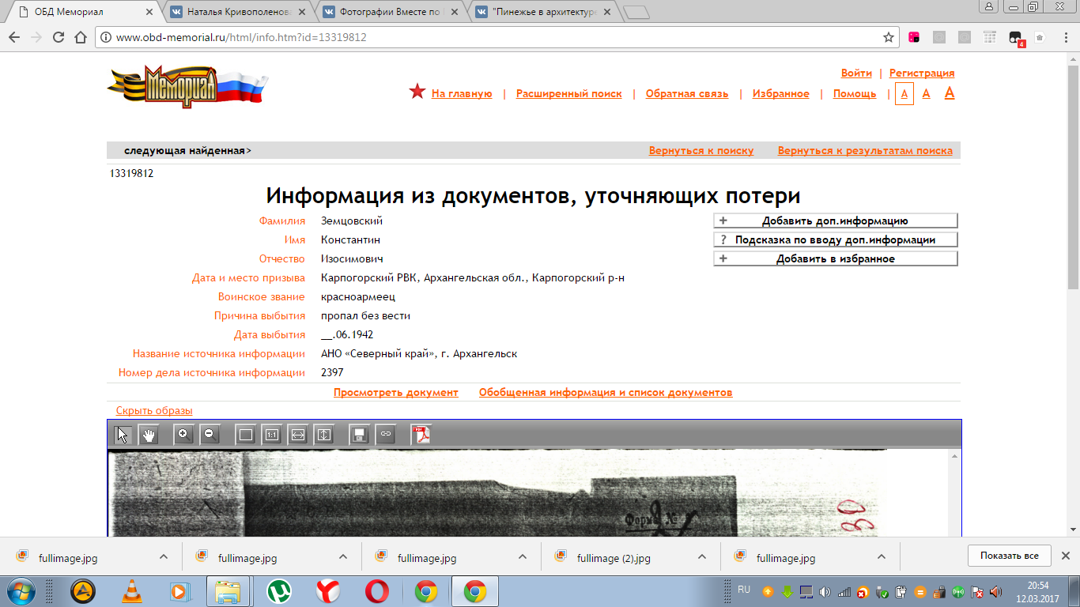Open 'Подсказка по вводу доп.информации' hint
The image size is (1080, 607).
coord(836,239)
